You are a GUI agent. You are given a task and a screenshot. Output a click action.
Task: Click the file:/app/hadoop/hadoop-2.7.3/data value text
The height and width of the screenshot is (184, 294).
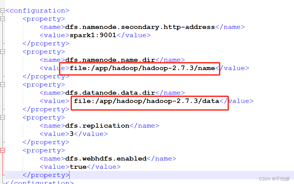pyautogui.click(x=147, y=101)
